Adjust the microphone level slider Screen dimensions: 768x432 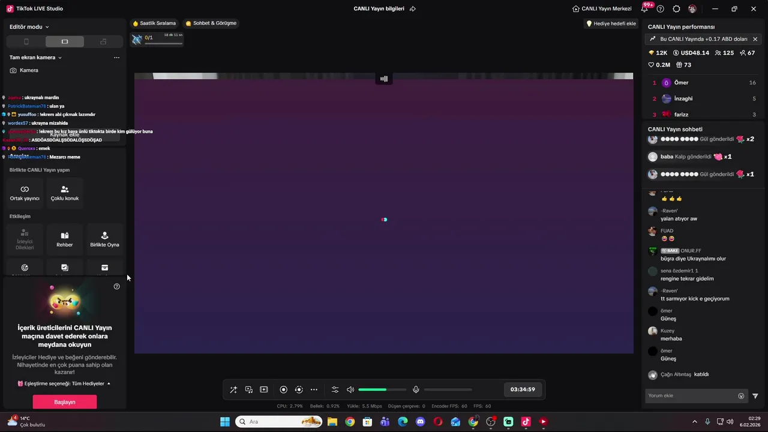point(448,389)
